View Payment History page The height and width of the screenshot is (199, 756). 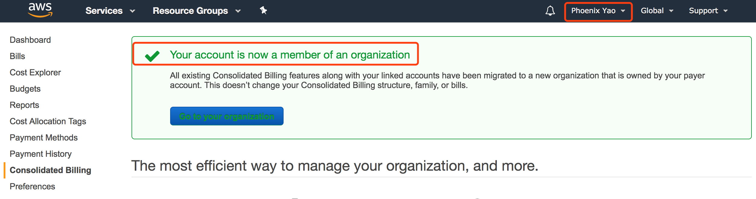[40, 154]
